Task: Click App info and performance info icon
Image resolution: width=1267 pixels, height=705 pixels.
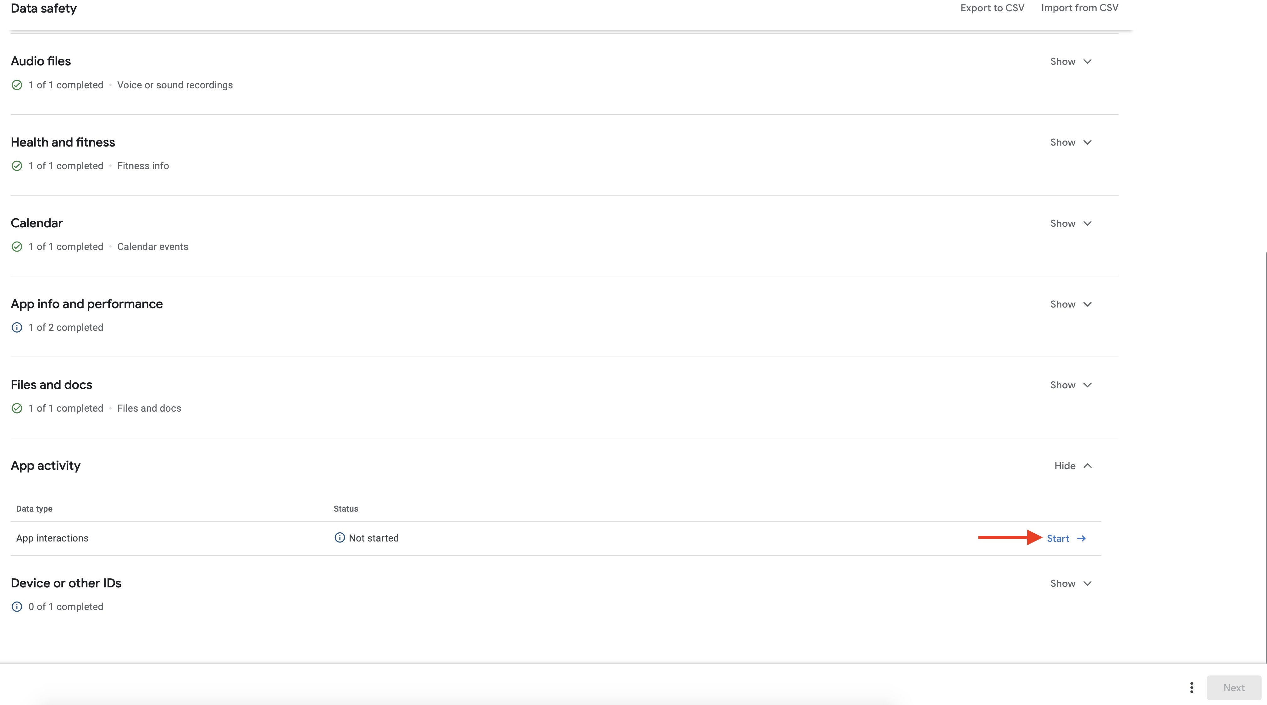Action: click(x=17, y=328)
